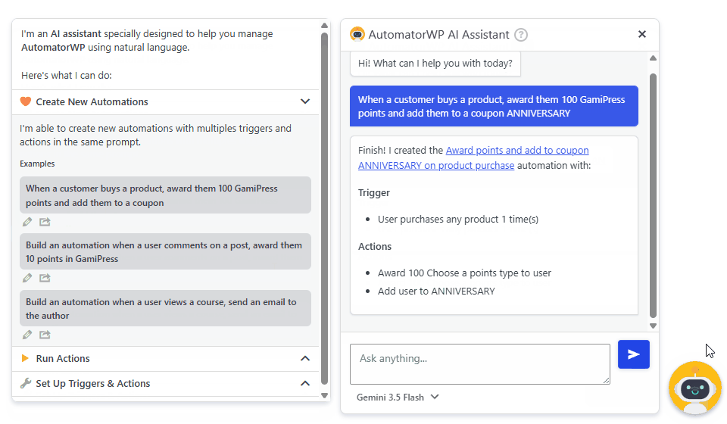Select the example about user views a course
The width and height of the screenshot is (727, 424).
pyautogui.click(x=165, y=308)
